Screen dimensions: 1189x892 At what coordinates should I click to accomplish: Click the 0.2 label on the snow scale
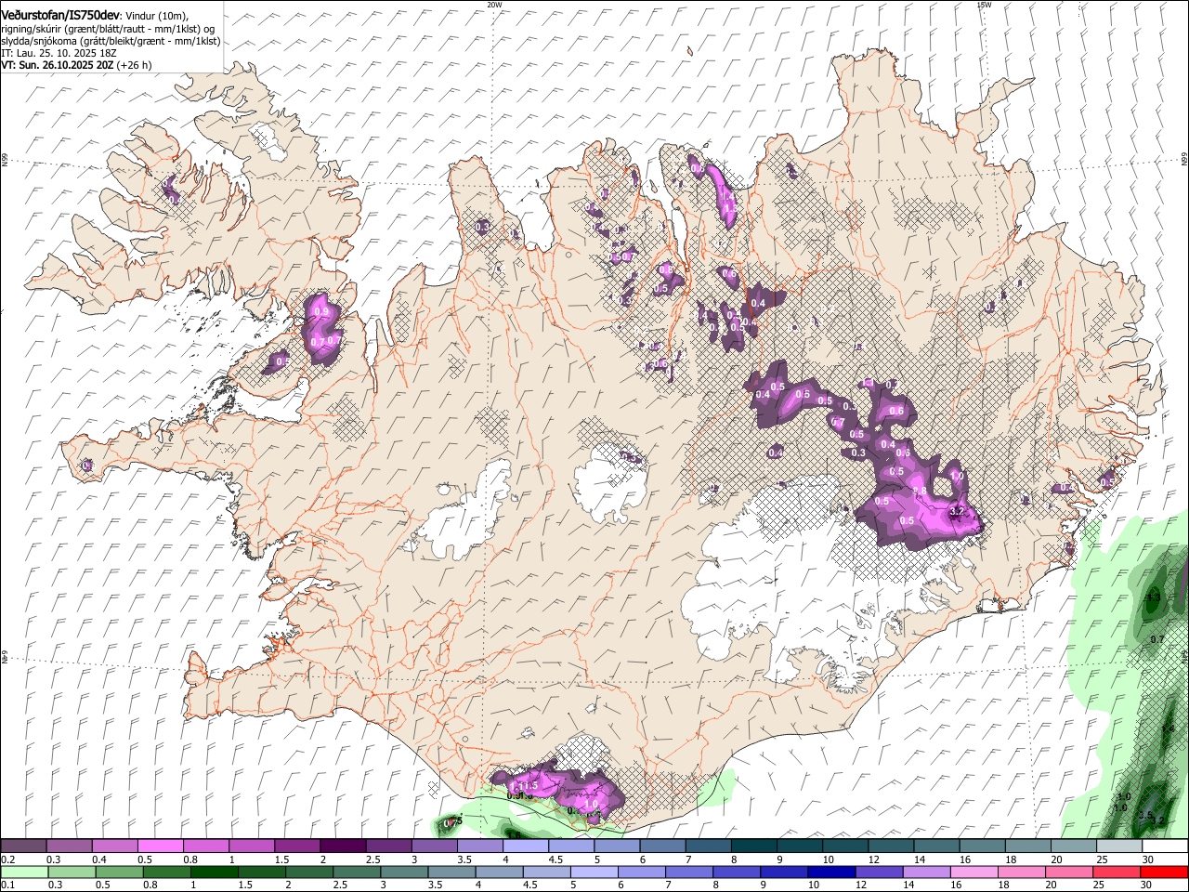point(7,859)
